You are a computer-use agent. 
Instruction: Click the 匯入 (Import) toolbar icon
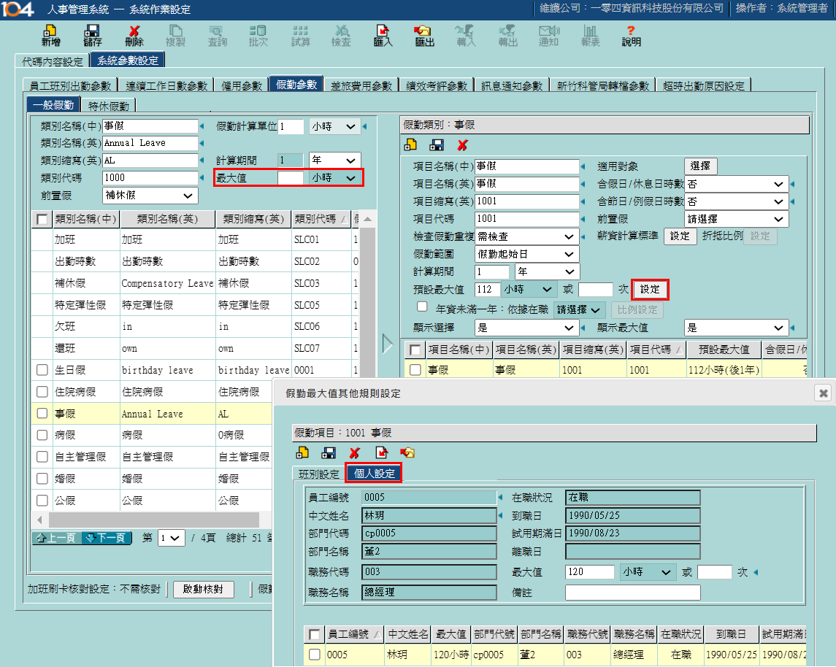pyautogui.click(x=383, y=35)
